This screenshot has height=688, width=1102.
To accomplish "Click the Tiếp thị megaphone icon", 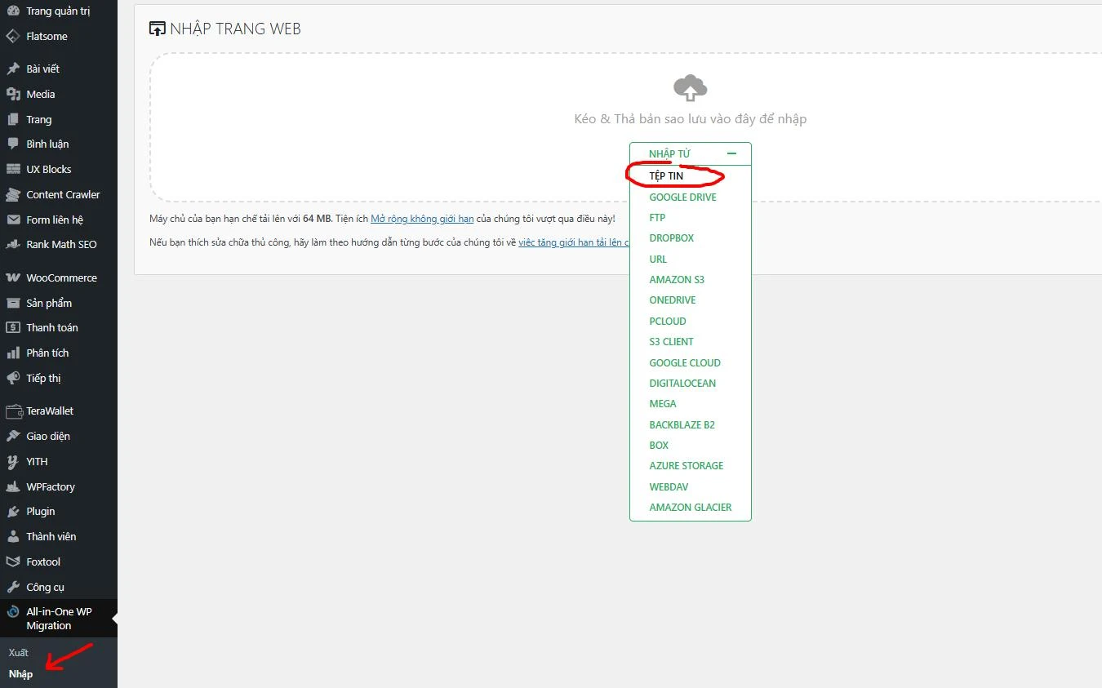I will pyautogui.click(x=12, y=378).
